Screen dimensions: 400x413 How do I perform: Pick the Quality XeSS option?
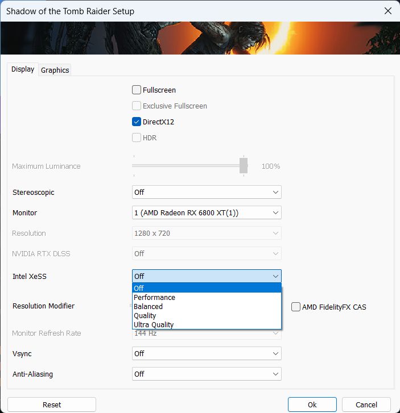click(x=145, y=315)
